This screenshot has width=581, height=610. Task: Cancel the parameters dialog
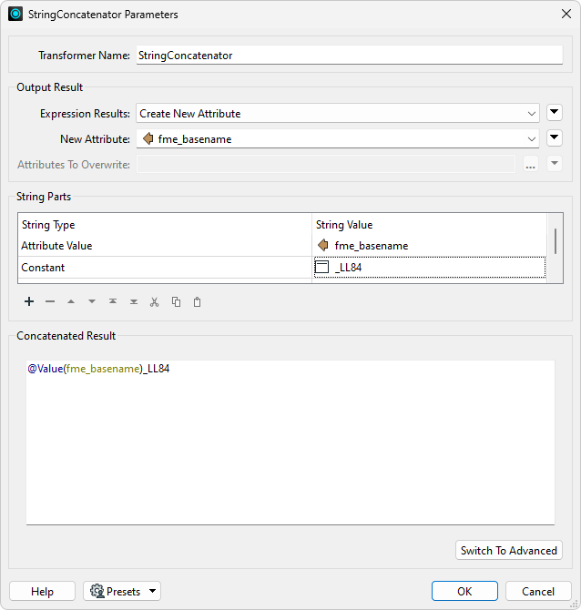538,591
